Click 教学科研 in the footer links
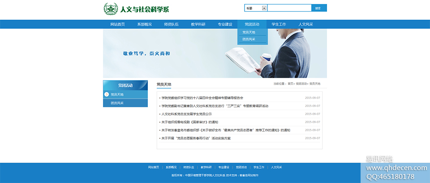Viewport: 430px width, 183px height. pyautogui.click(x=206, y=167)
